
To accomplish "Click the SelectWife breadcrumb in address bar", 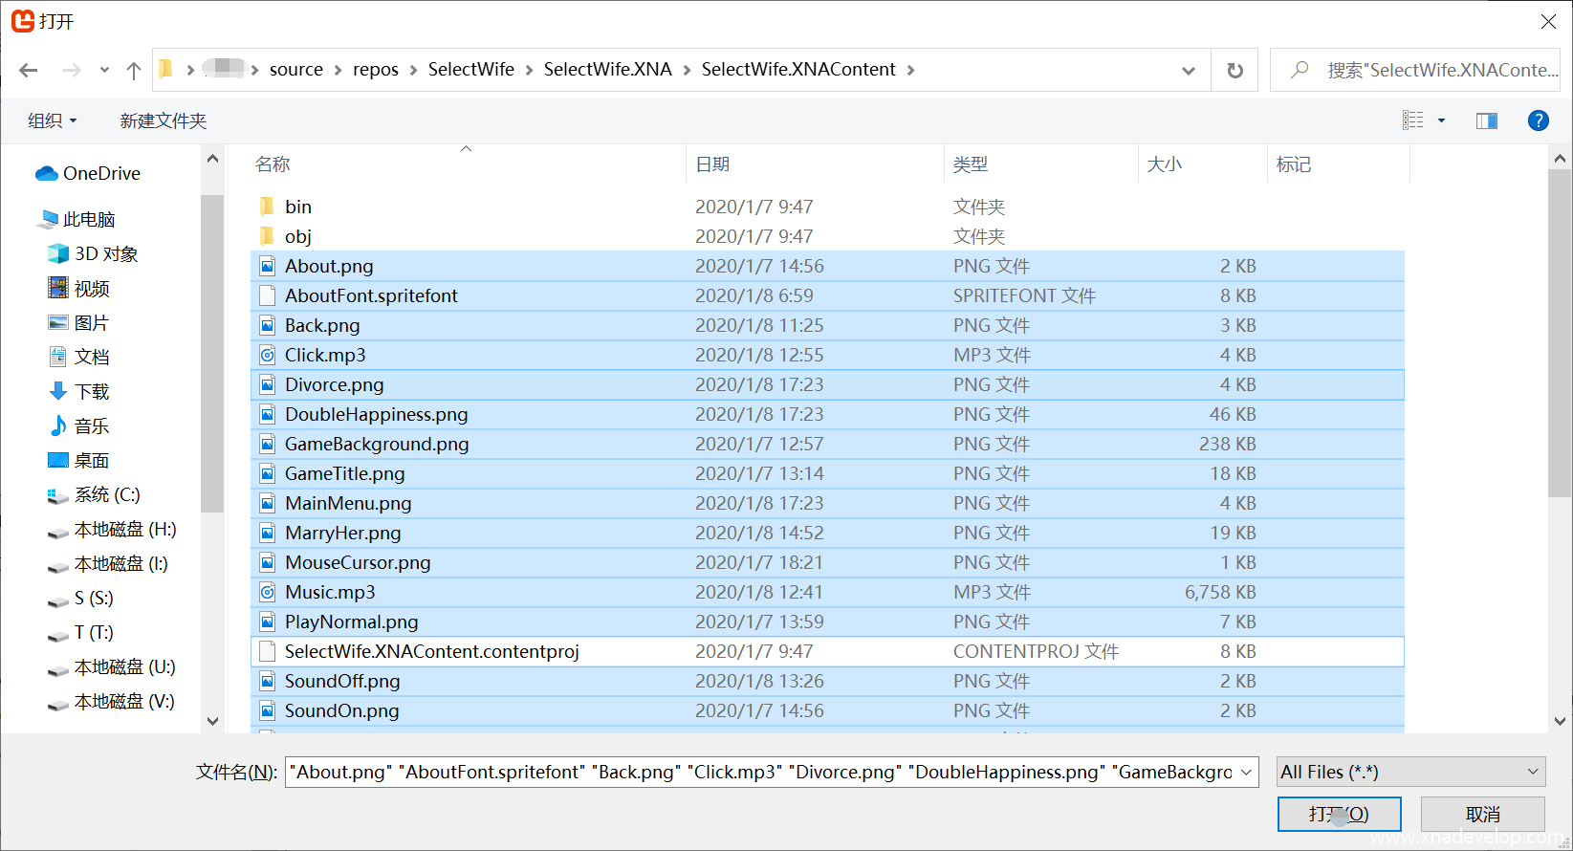I will pyautogui.click(x=470, y=70).
